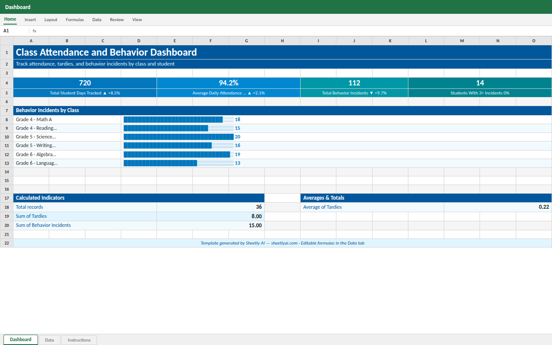552x345 pixels.
Task: Open the Data sheet tab
Action: click(x=50, y=340)
